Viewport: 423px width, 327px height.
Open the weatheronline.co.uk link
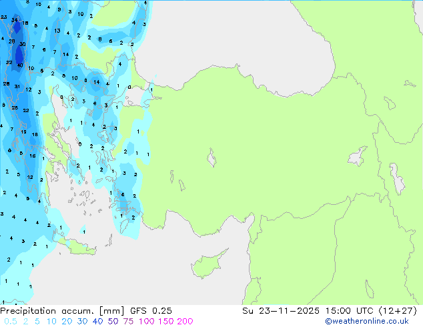click(x=367, y=321)
